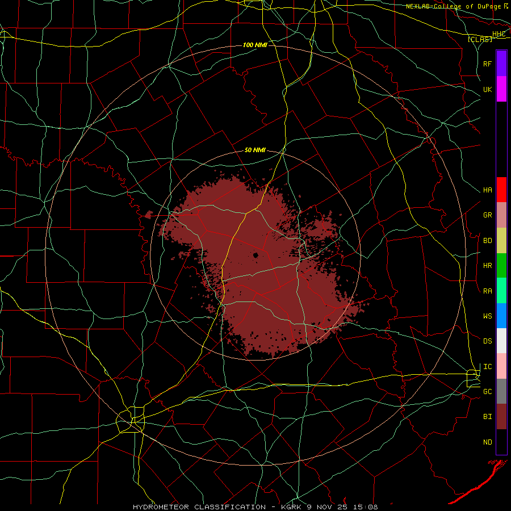511x511 pixels.
Task: Click the blue WS legend swatch
Action: point(501,316)
